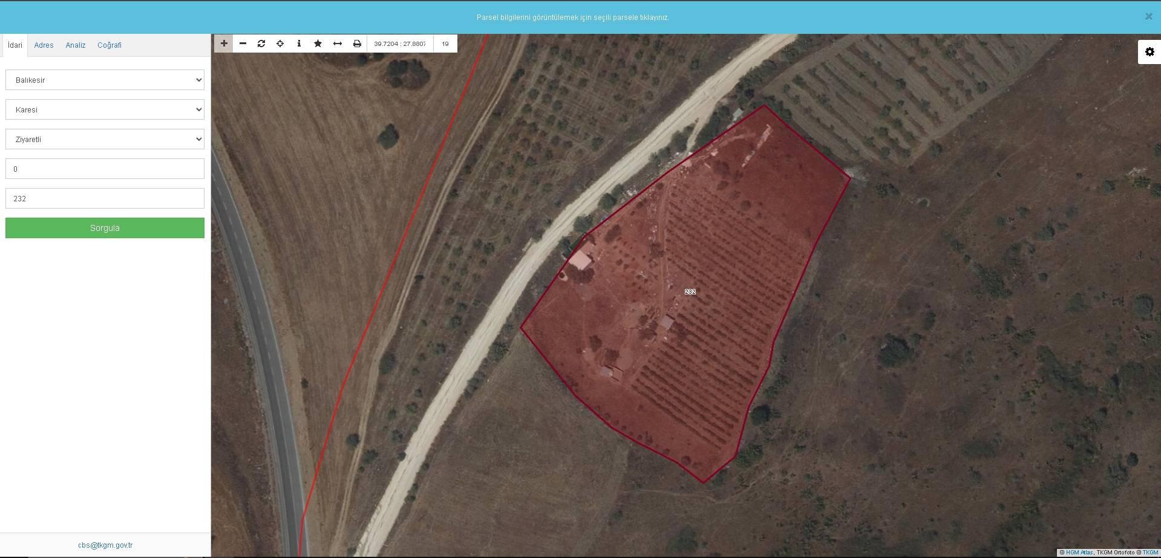Open the Balıkesir province dropdown
This screenshot has width=1161, height=558.
coord(105,80)
